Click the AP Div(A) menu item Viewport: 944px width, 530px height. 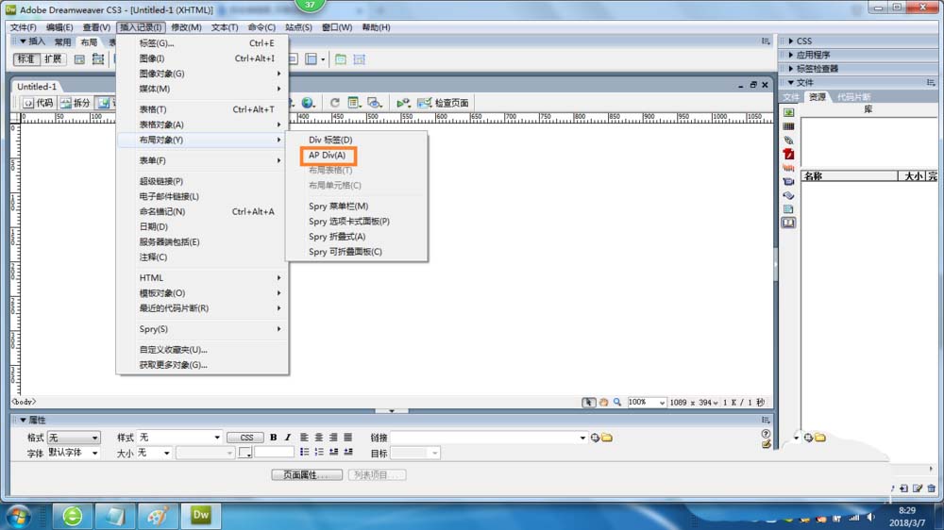[x=328, y=155]
